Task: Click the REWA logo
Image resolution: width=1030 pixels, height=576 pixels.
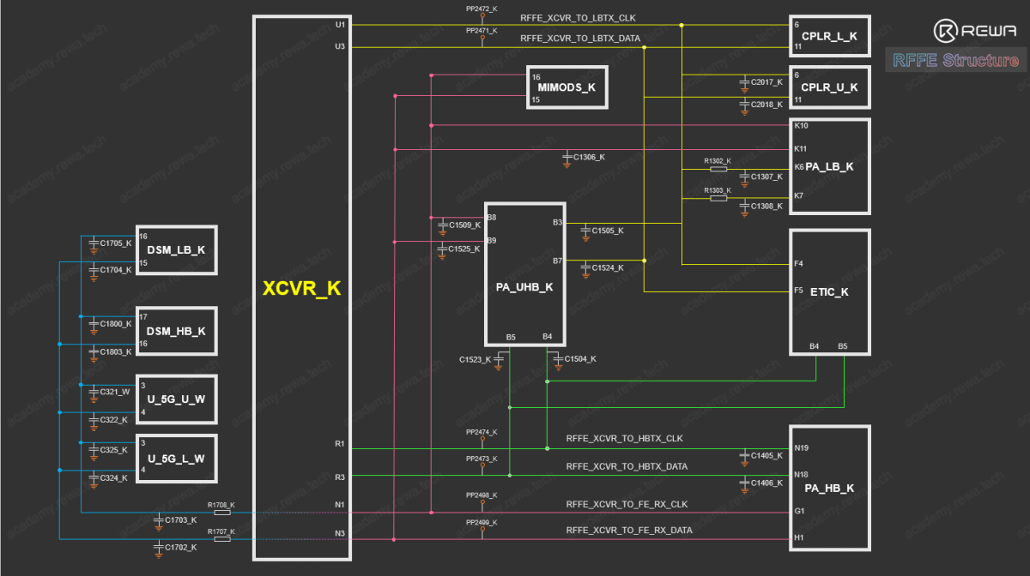Action: (x=977, y=32)
